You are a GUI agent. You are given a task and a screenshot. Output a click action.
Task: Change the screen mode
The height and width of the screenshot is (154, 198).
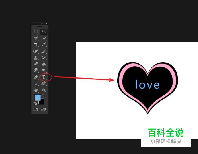point(44,110)
